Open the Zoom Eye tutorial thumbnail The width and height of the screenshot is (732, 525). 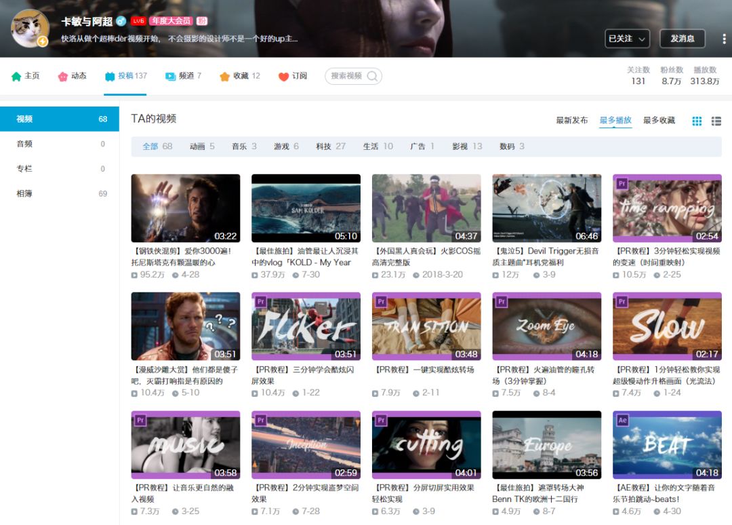coord(547,326)
